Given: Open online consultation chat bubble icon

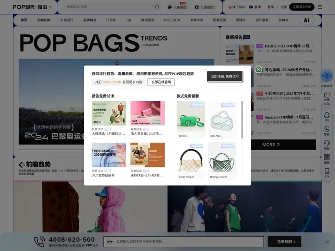Looking at the screenshot, I should [x=327, y=76].
